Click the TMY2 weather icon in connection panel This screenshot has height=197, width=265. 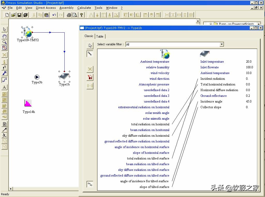pyautogui.click(x=165, y=54)
